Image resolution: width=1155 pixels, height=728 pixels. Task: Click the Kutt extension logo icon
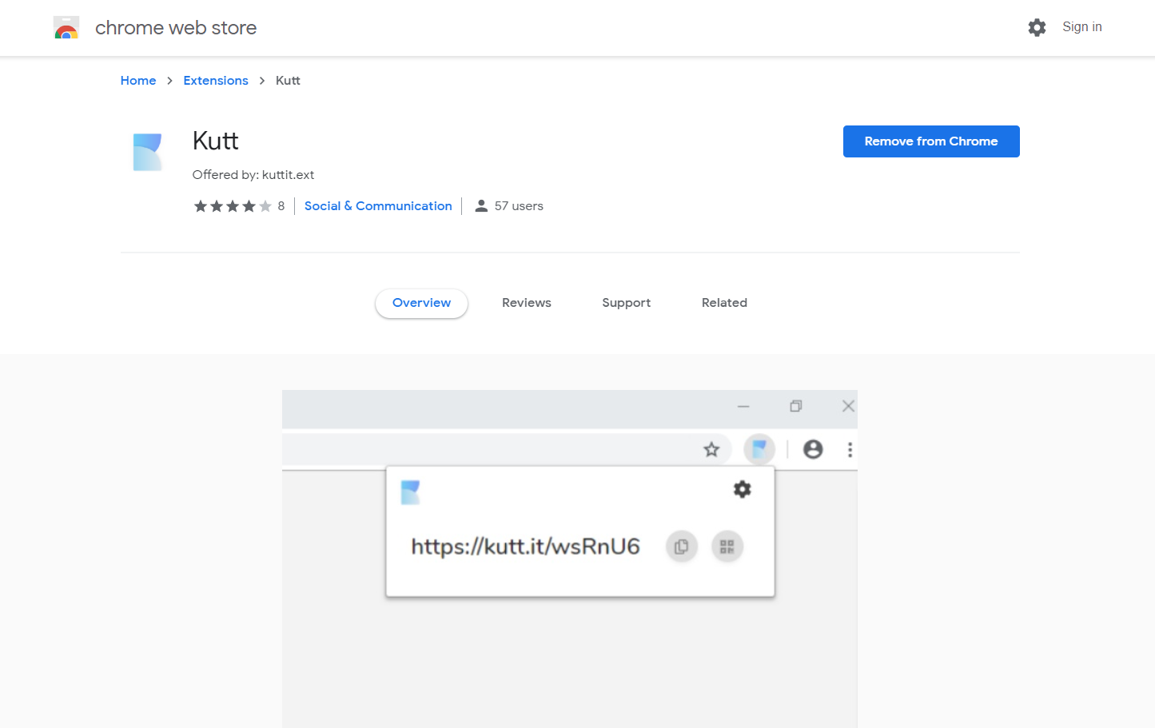(x=148, y=152)
